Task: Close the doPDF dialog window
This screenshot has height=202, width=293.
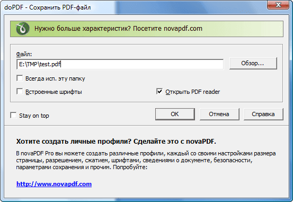Action: (278, 5)
